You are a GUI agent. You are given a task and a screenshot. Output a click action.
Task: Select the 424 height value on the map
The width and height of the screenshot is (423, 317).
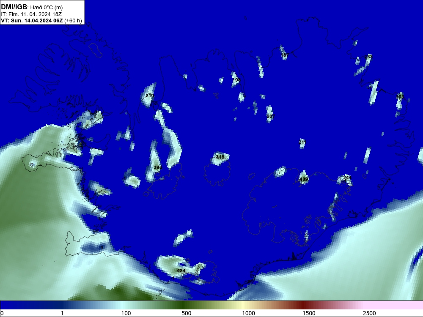181,271
